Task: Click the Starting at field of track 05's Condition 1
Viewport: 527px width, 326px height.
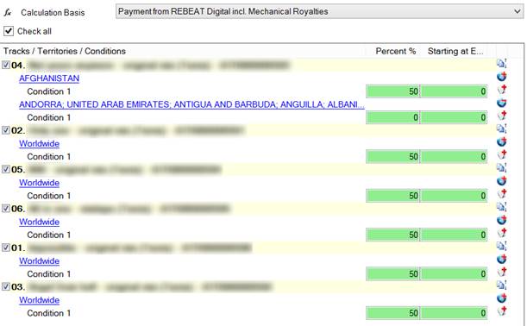Action: click(x=454, y=196)
